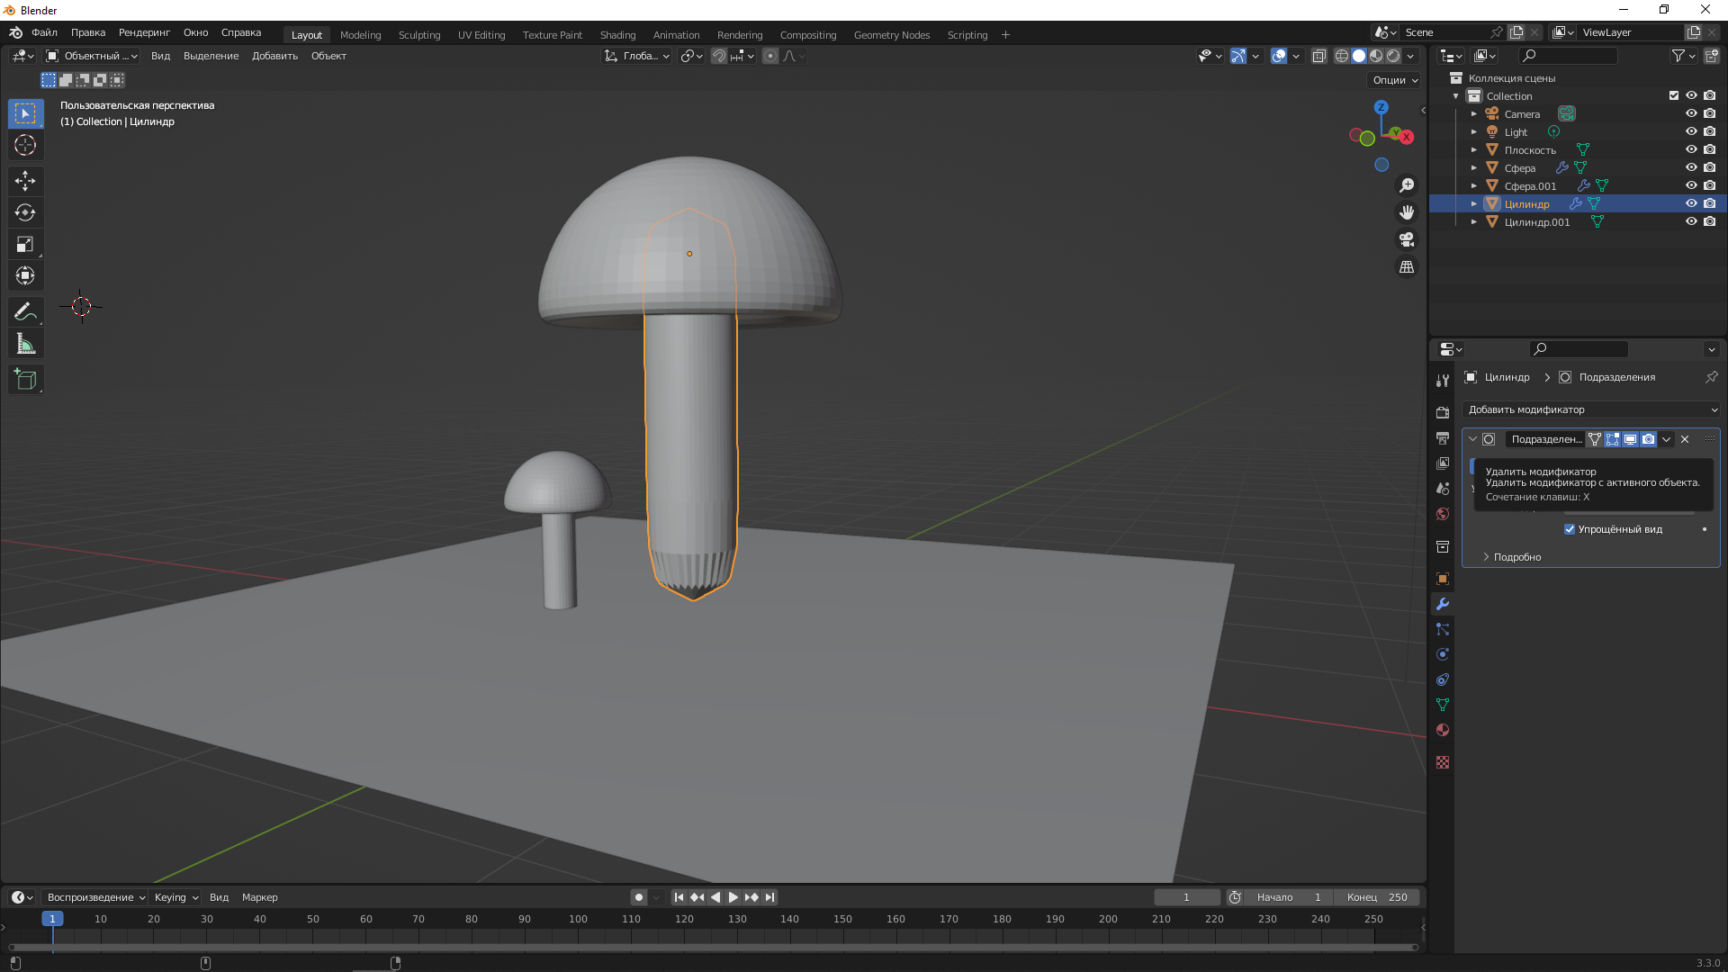Open the Scene properties tab
Viewport: 1728px width, 972px height.
pyautogui.click(x=1443, y=488)
